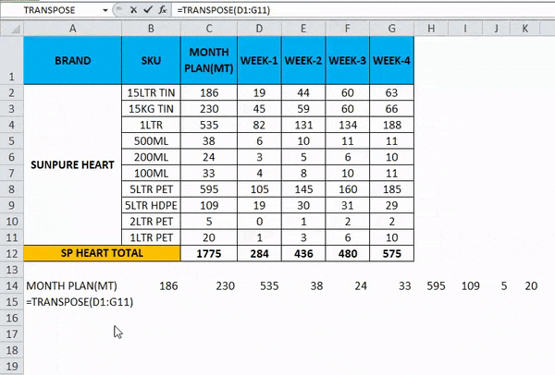Viewport: 555px width, 375px height.
Task: Open the Insert Function fx dialog
Action: coord(163,10)
